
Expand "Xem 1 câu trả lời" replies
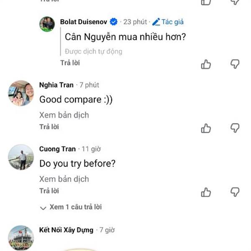point(71,207)
